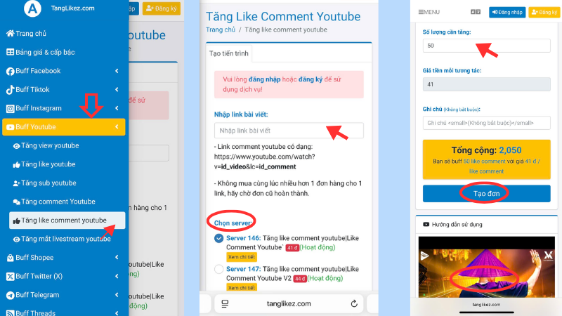Click user-plus icon beside Tăng sub youtube
562x316 pixels.
16,183
